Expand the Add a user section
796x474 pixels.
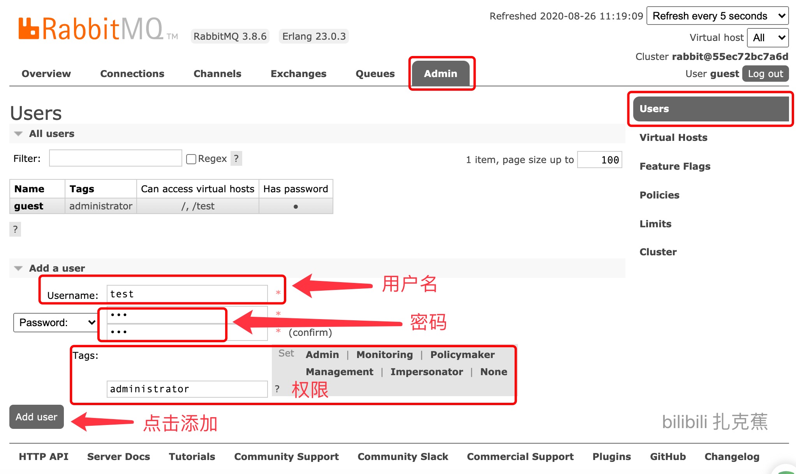click(20, 267)
